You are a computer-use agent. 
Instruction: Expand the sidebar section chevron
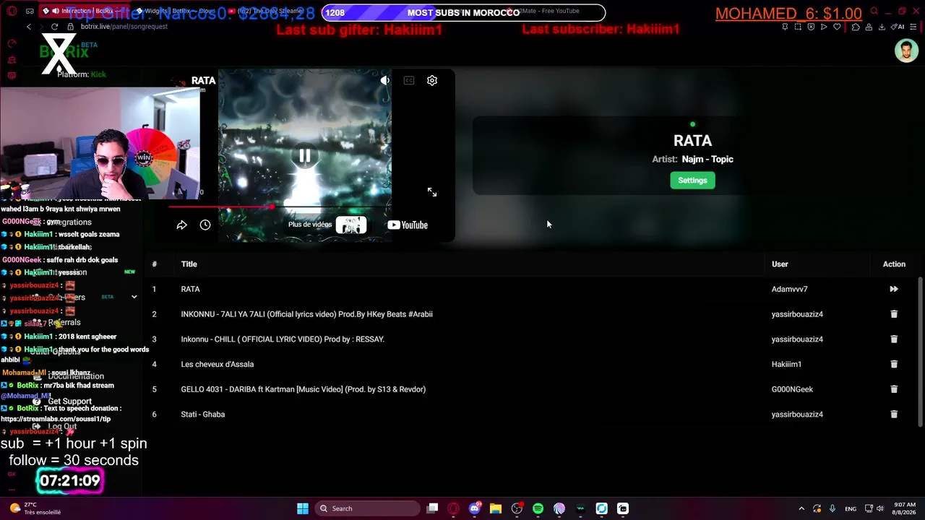coord(134,297)
